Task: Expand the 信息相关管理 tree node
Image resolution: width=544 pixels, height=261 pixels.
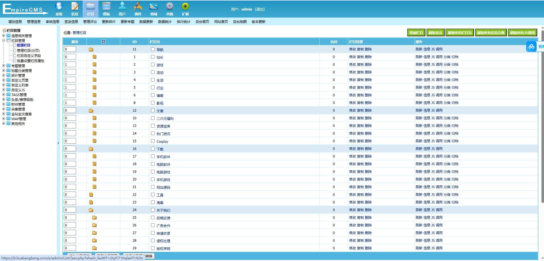Action: click(4, 36)
